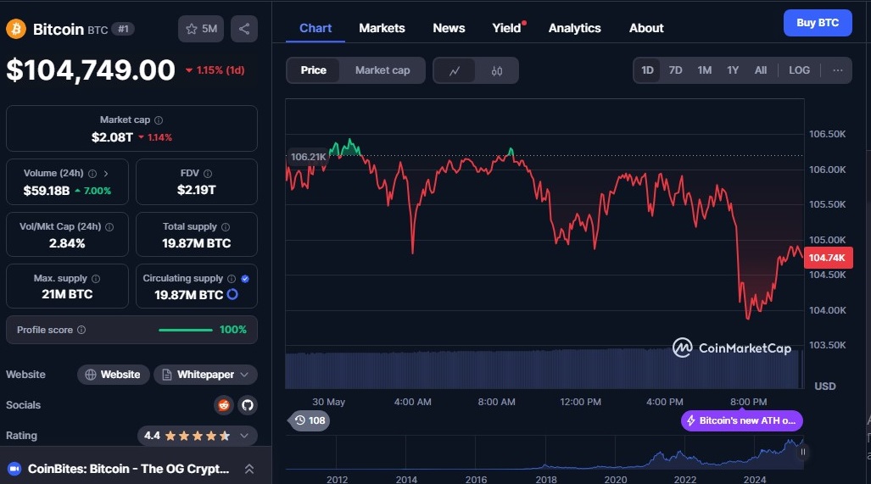Open the chart more options ellipsis
The image size is (871, 484).
(x=838, y=70)
